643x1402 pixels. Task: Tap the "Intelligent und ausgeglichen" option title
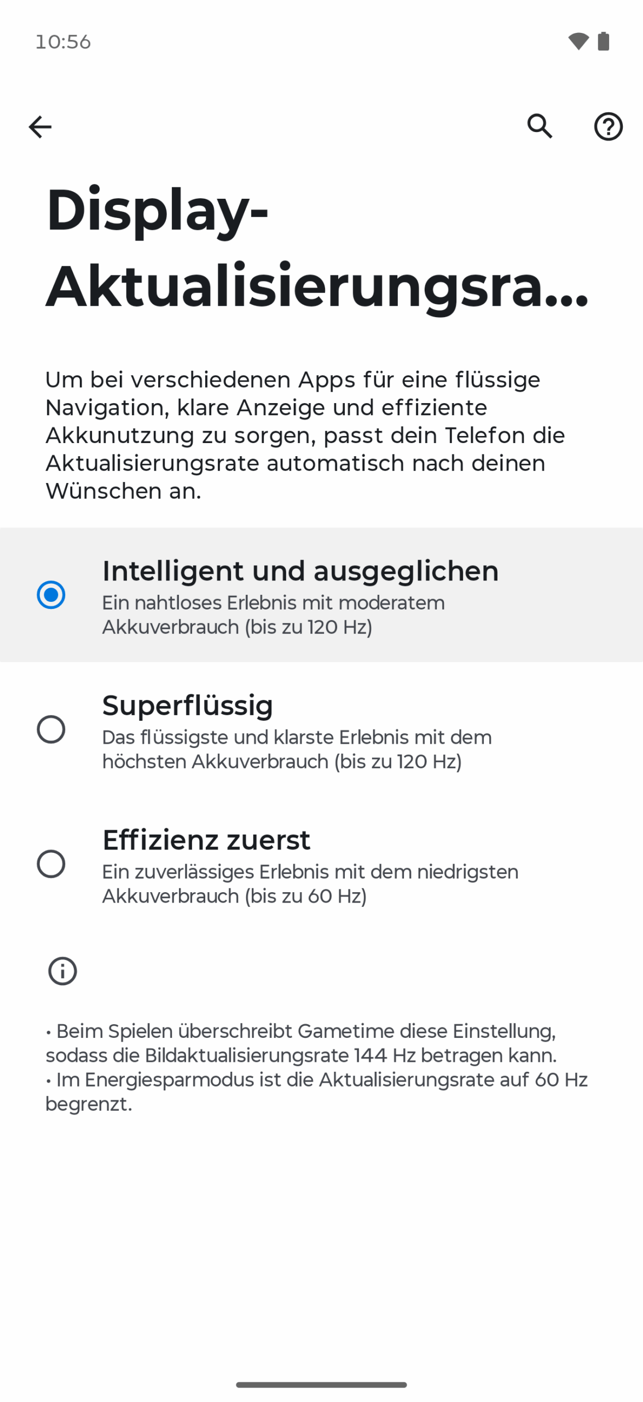(300, 571)
